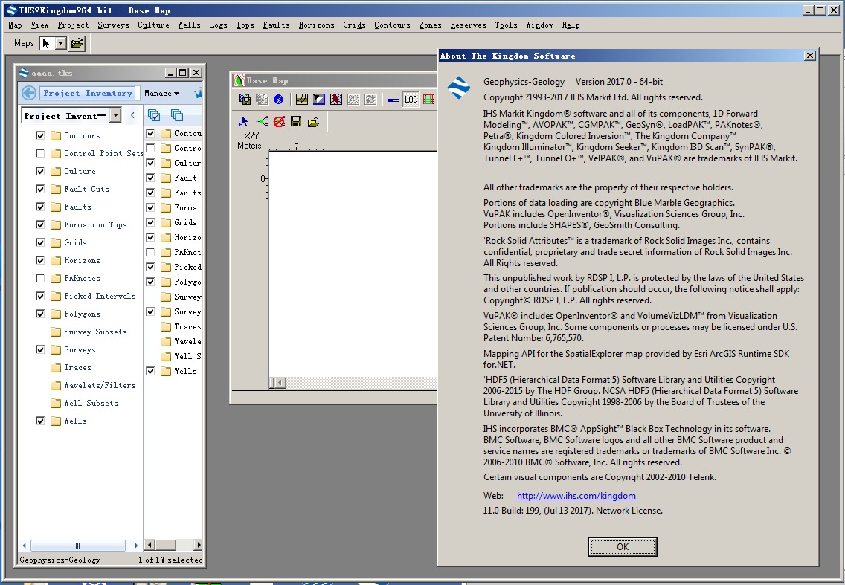Image resolution: width=845 pixels, height=585 pixels.
Task: Open the Wells menu
Action: pos(189,25)
